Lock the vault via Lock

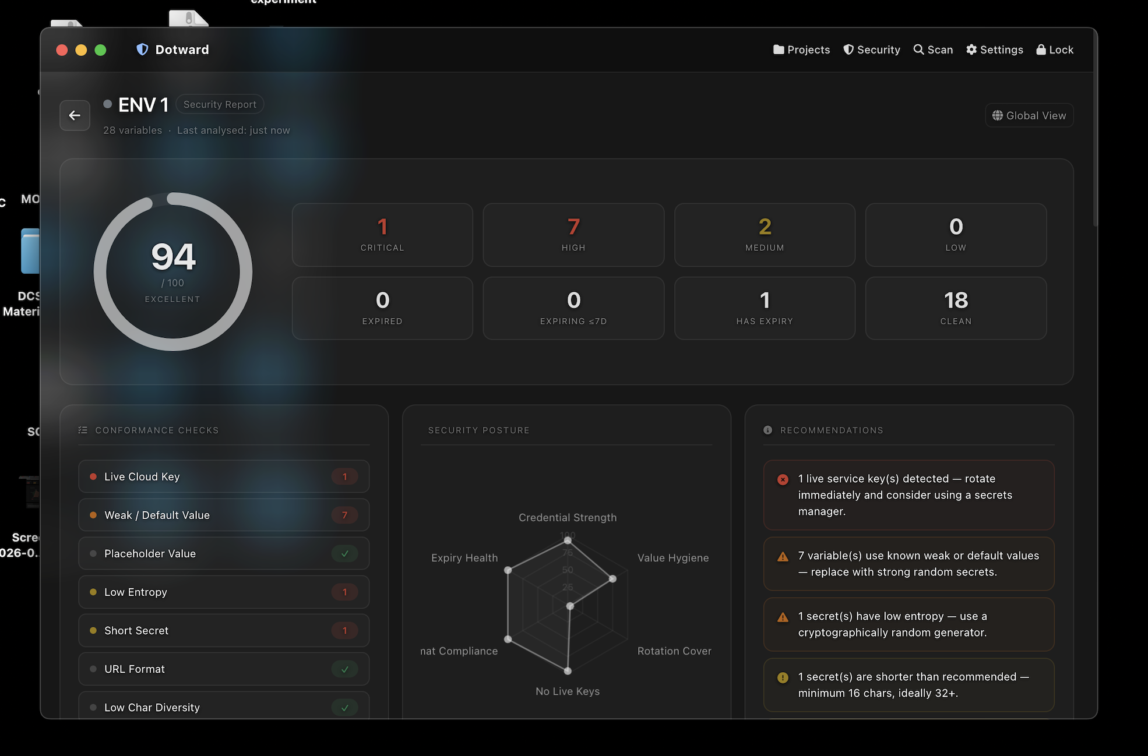[x=1054, y=50]
